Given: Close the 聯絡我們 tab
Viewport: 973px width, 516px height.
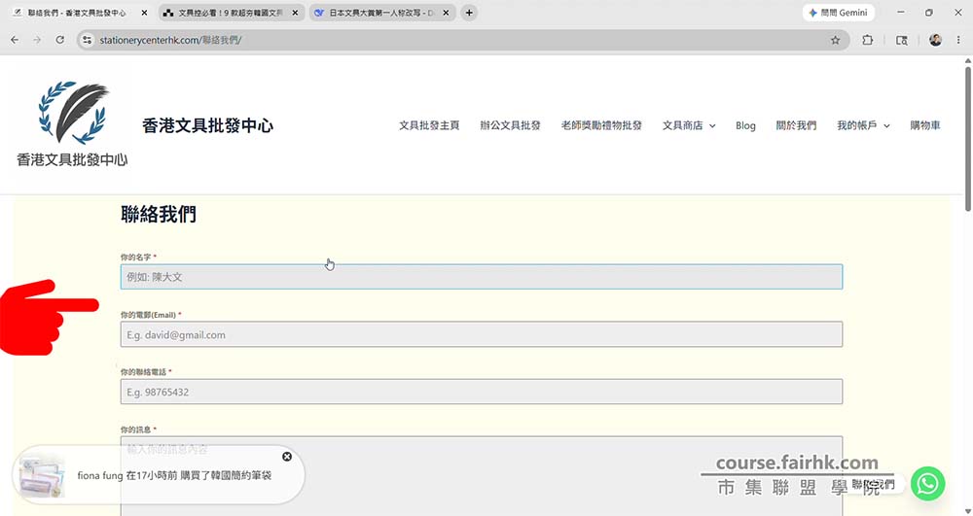Looking at the screenshot, I should (145, 13).
